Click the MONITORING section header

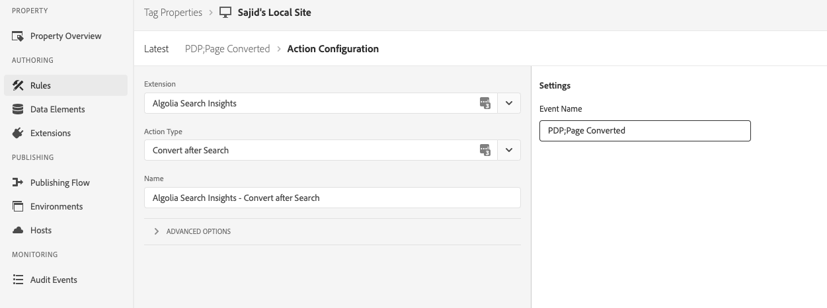click(x=35, y=254)
